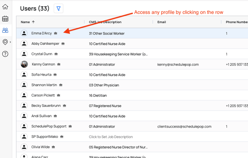Click Emma D'Arcy's avatar icon

tap(24, 33)
